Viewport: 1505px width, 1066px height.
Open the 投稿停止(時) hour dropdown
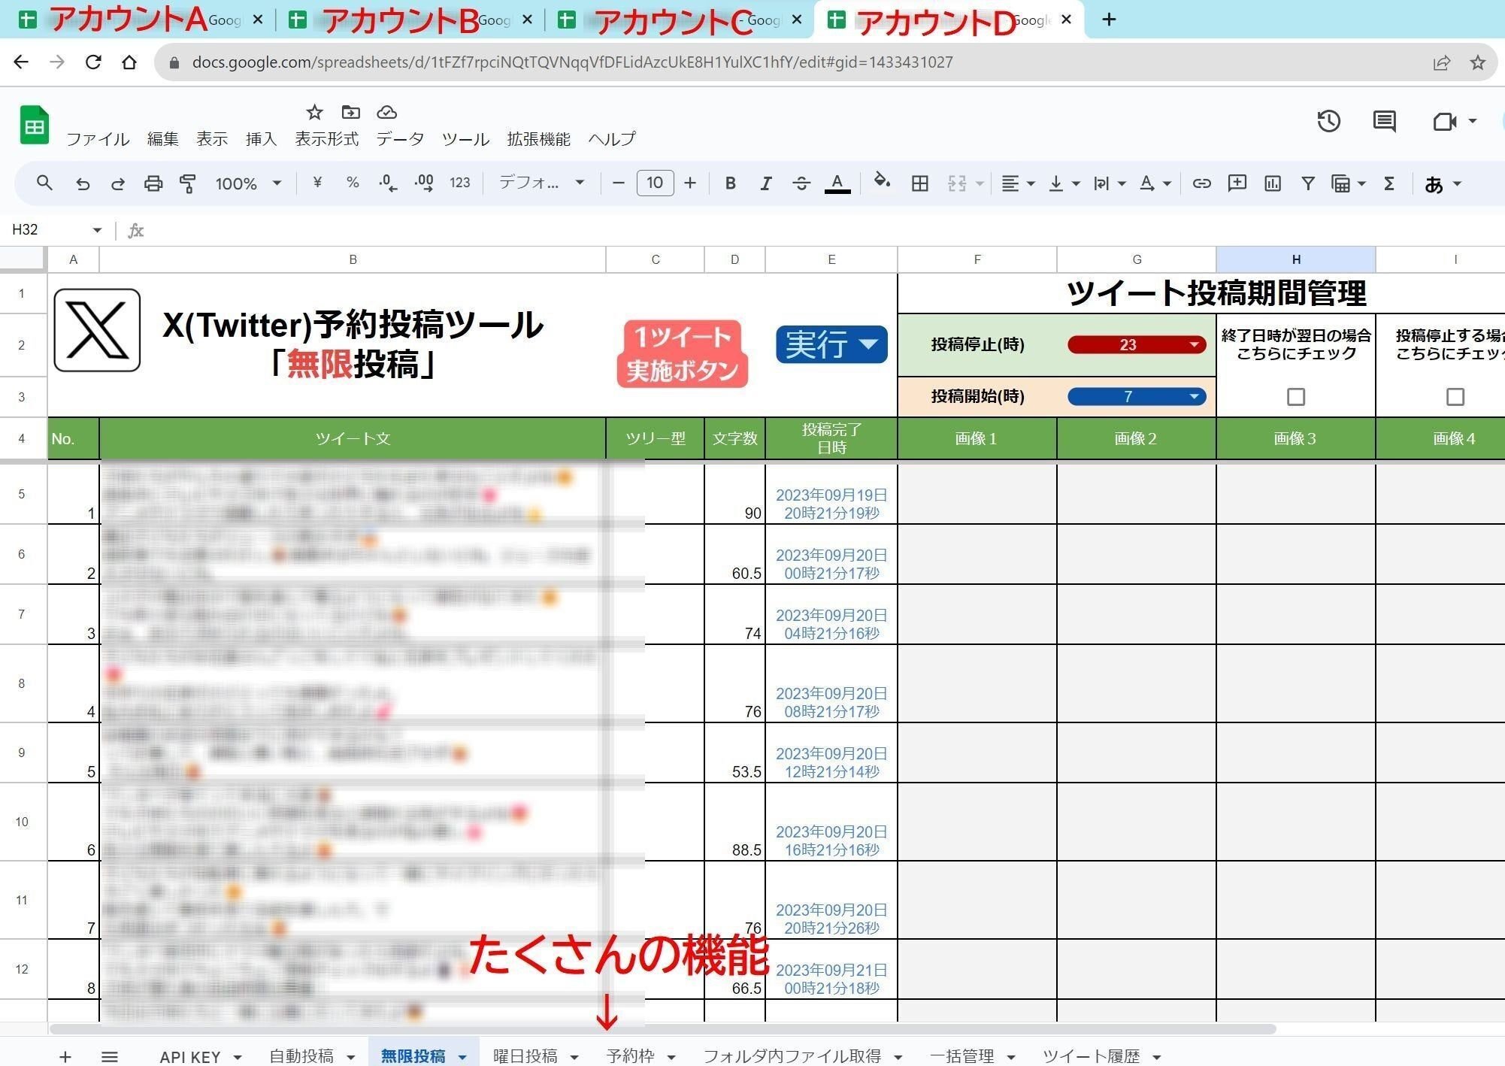point(1194,344)
